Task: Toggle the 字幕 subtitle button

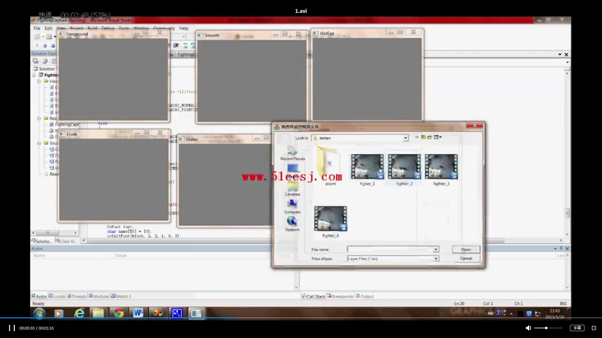Action: pos(577,328)
